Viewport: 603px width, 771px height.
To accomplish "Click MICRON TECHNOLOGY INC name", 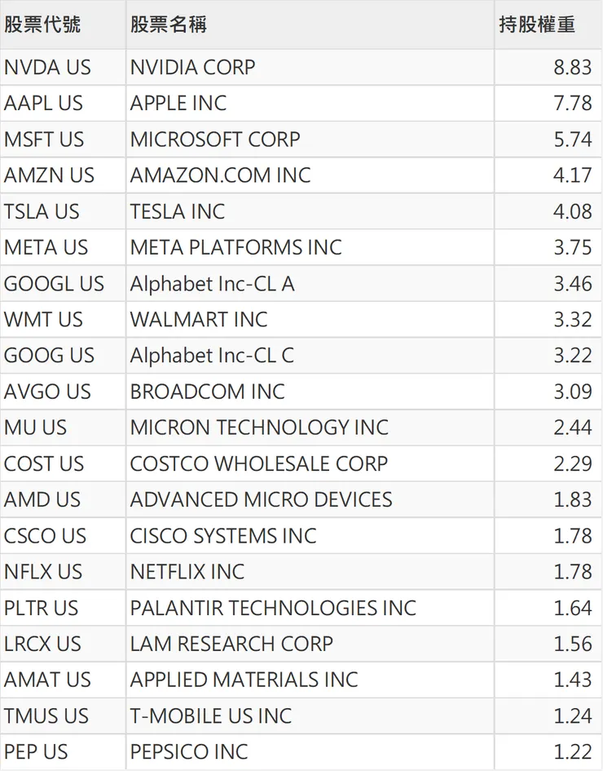I will click(x=259, y=428).
